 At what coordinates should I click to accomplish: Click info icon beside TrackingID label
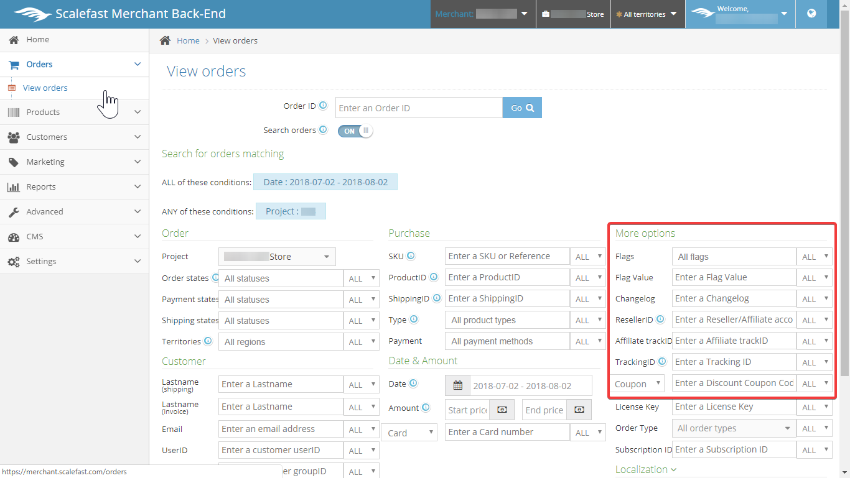(662, 361)
